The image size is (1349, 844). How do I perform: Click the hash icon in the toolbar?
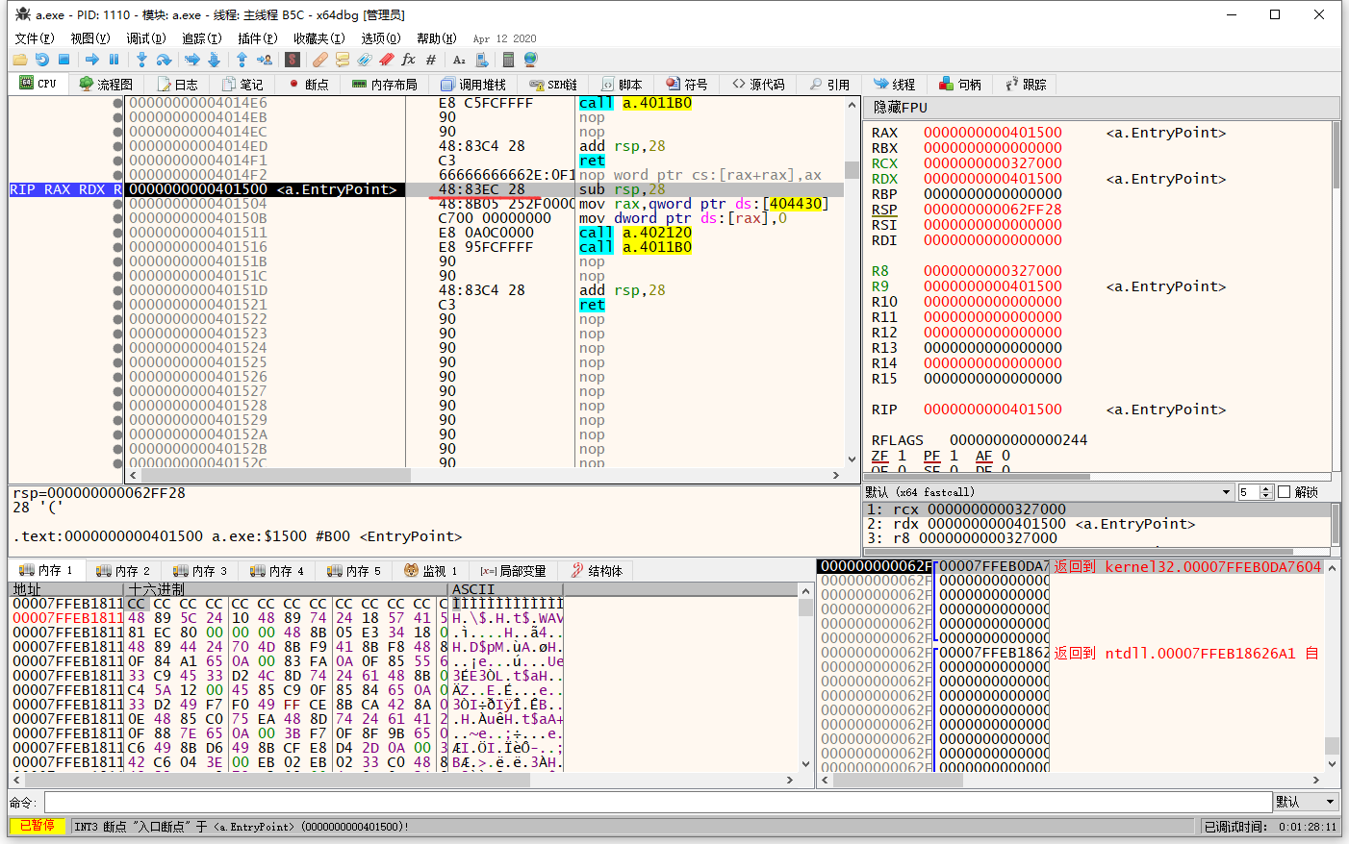pos(430,60)
